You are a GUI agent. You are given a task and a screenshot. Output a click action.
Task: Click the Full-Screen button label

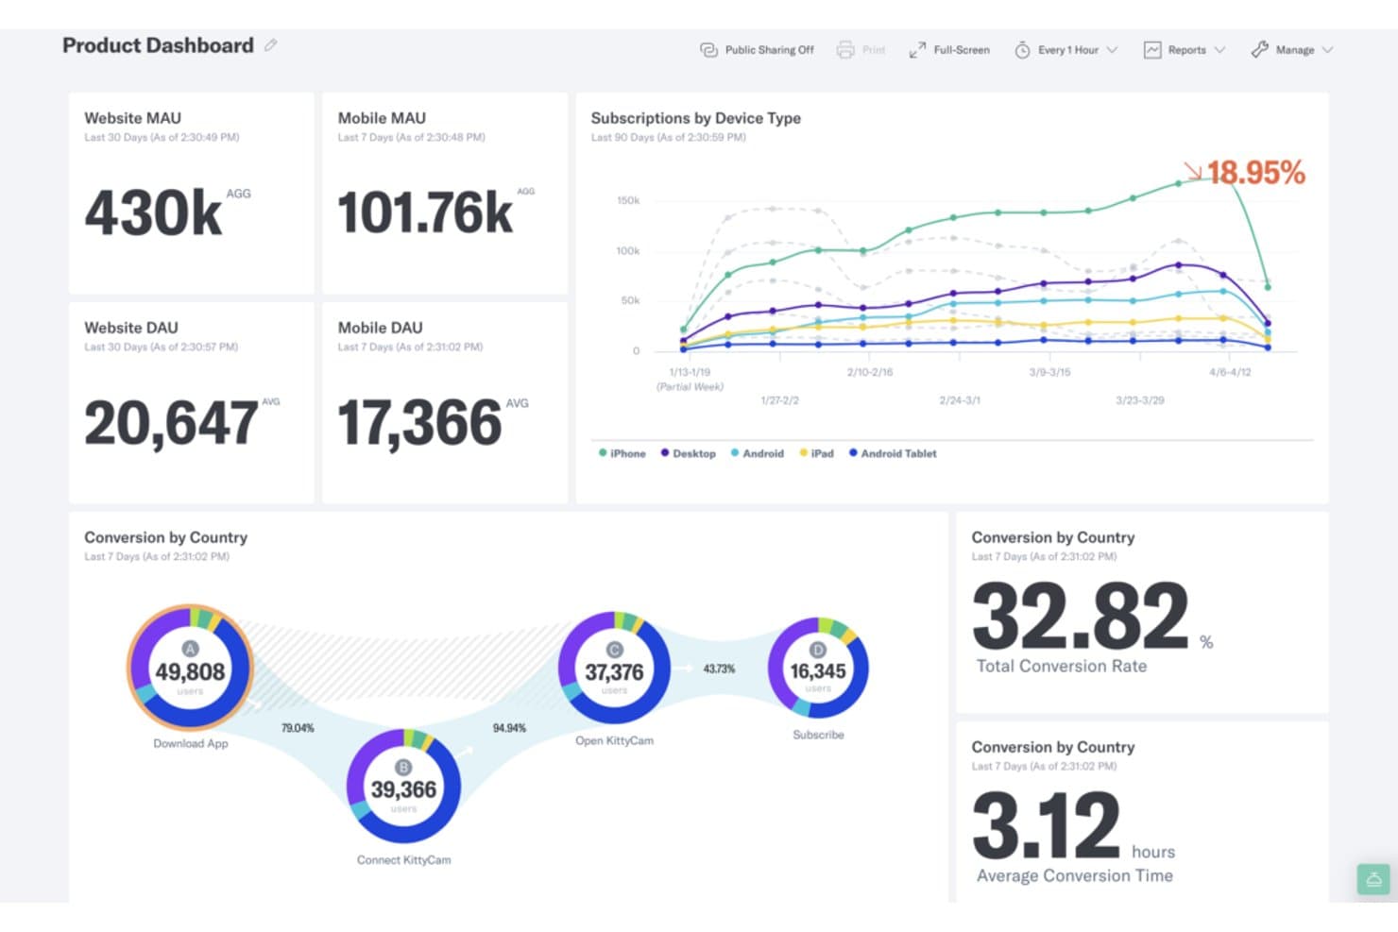(962, 50)
